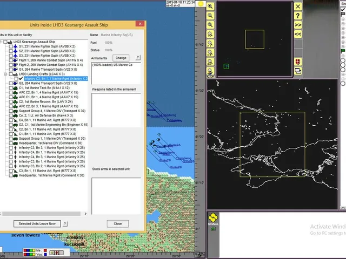
Task: Click the small green square on top minimap
Action: click(226, 66)
